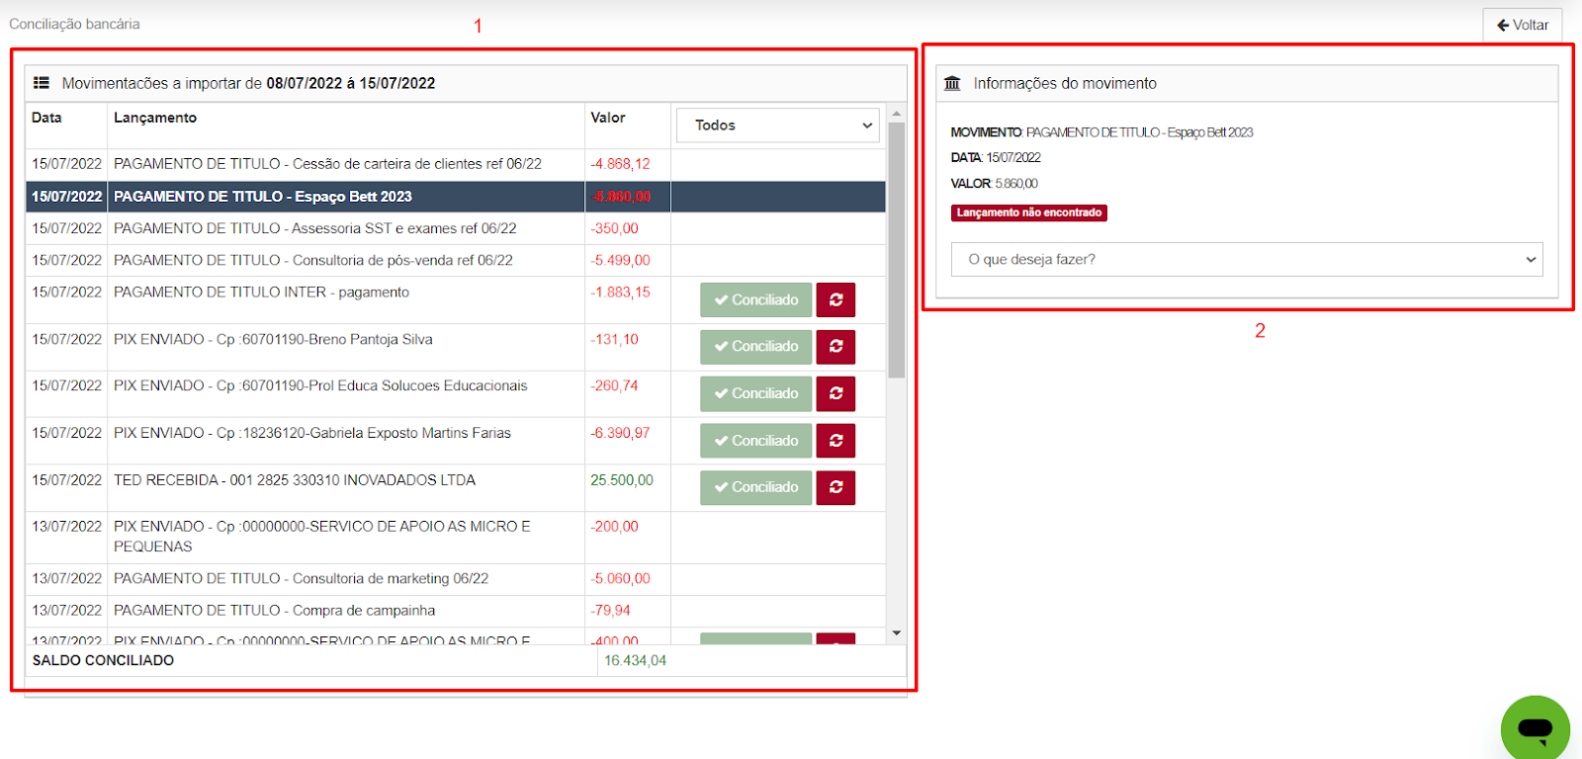Screen dimensions: 1582x759
Task: Click the movements list scrollbar thumb
Action: click(x=896, y=250)
